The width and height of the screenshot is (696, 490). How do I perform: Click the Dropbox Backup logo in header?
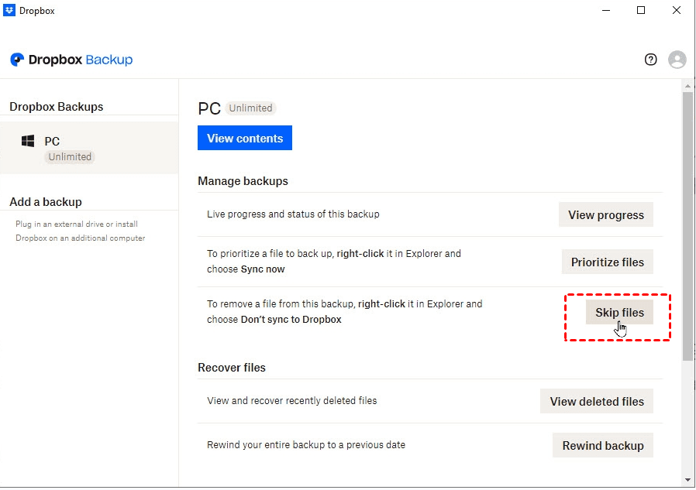71,60
